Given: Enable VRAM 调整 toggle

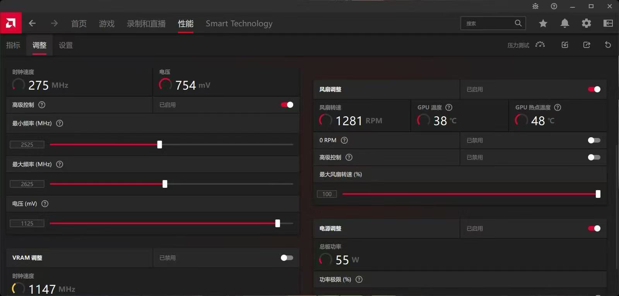Looking at the screenshot, I should 287,258.
